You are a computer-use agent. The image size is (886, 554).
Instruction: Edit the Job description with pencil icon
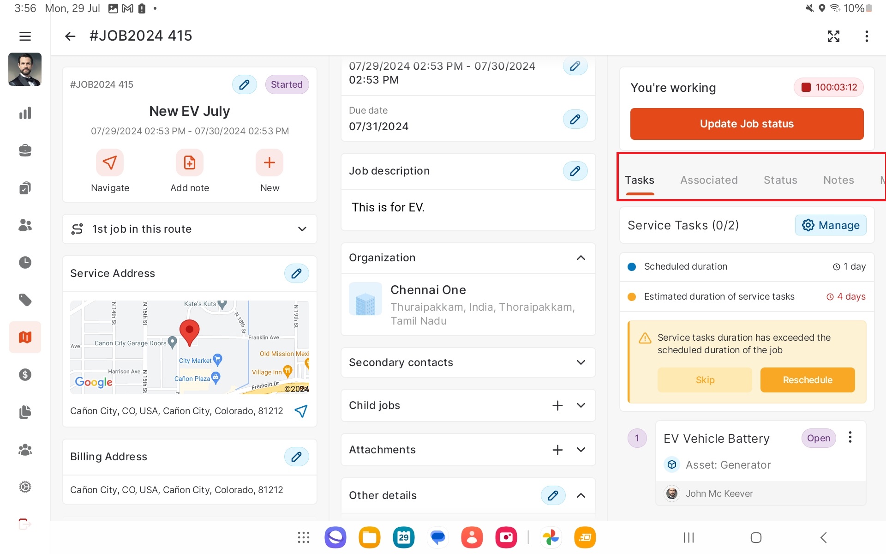click(x=575, y=171)
